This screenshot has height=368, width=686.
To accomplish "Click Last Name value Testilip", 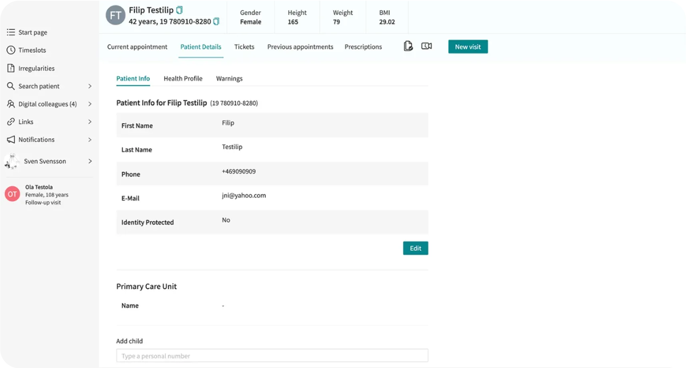I will [232, 147].
